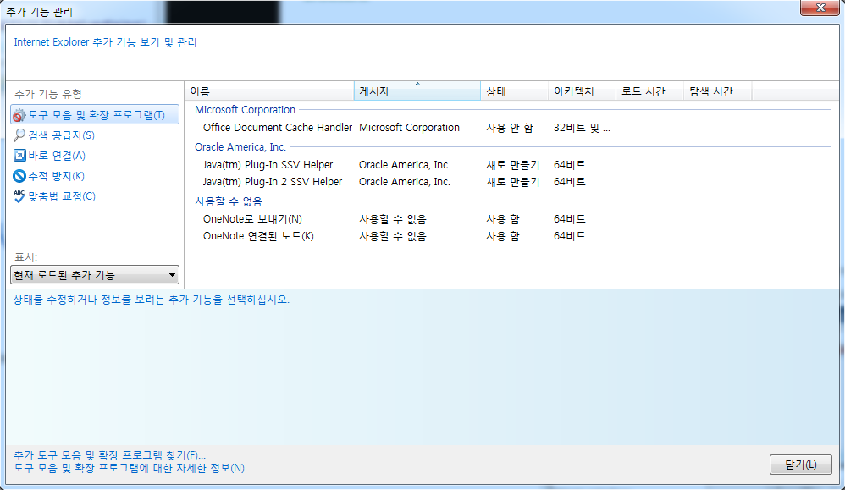The width and height of the screenshot is (845, 490).
Task: Sort by 게시자 column header
Action: pos(417,91)
